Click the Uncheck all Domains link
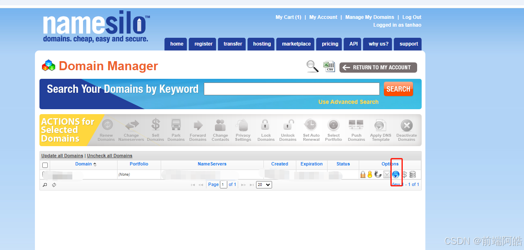Image resolution: width=524 pixels, height=250 pixels. 110,156
